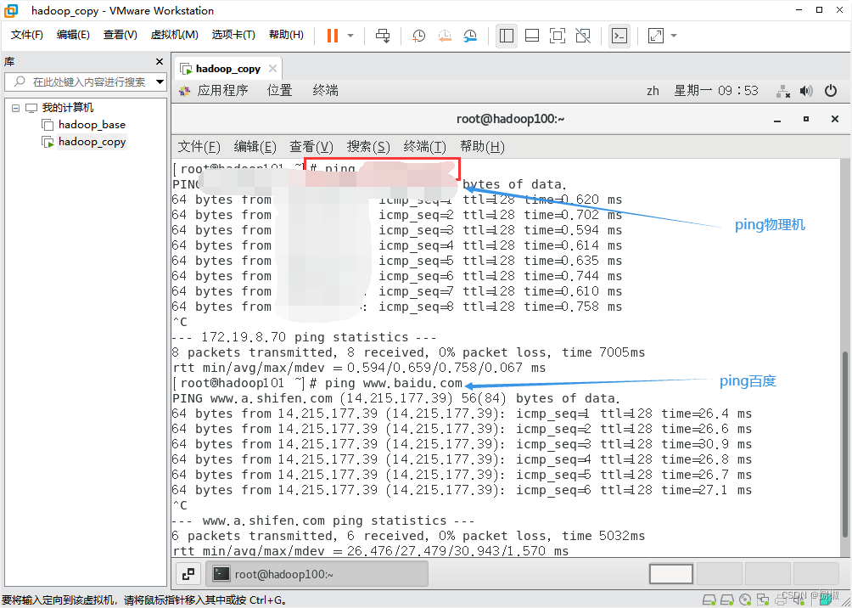Open the terminal 查看(V) menu

[311, 147]
